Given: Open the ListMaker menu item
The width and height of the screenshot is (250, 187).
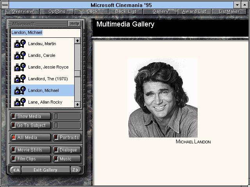Looking at the screenshot, I should click(229, 12).
